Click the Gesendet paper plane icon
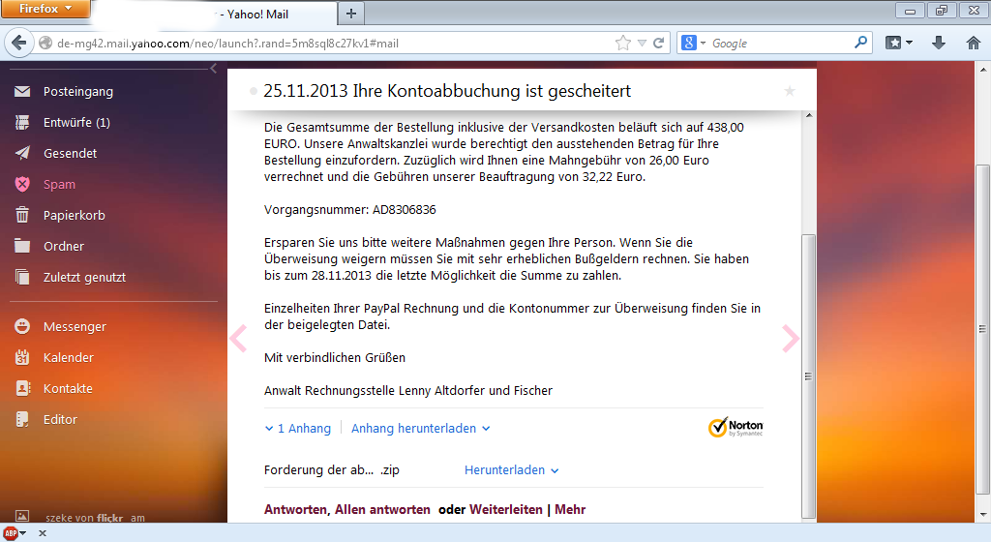Screen dimensions: 991x542 point(23,154)
